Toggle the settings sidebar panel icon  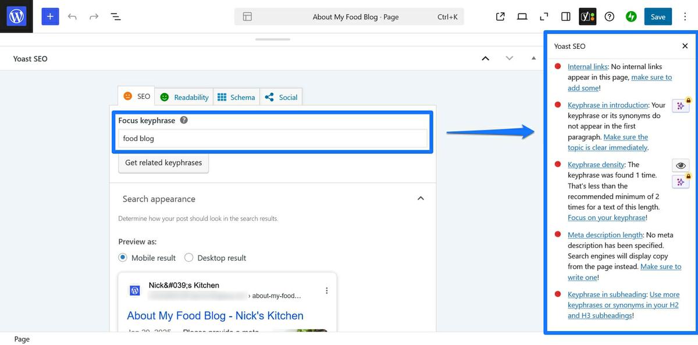click(565, 16)
